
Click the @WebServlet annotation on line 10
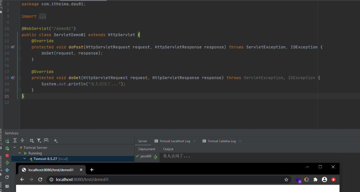(x=35, y=29)
